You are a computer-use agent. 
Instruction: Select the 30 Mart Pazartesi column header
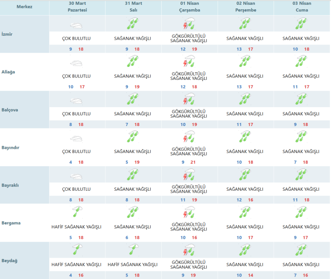(76, 7)
